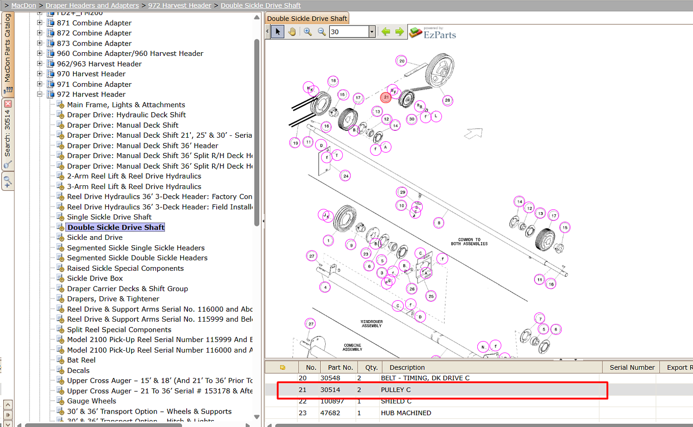The image size is (693, 427).
Task: Click the Gauge Wheels page icon
Action: 61,401
